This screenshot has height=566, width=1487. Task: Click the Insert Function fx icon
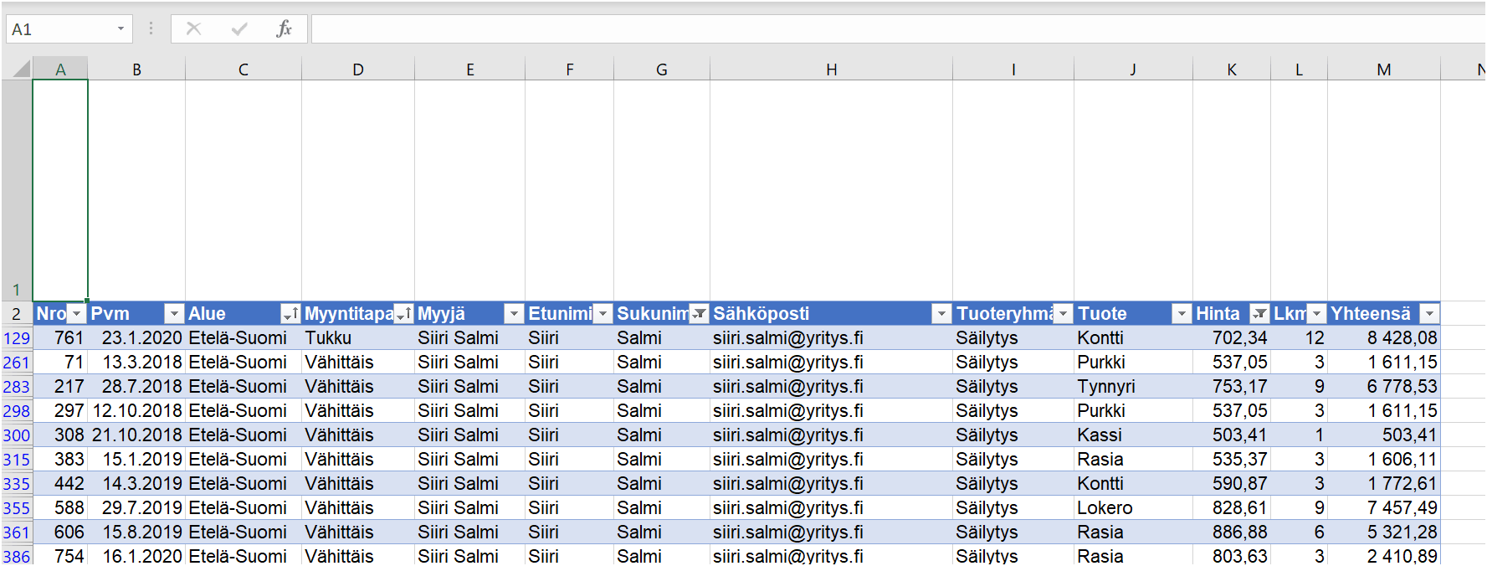(284, 29)
